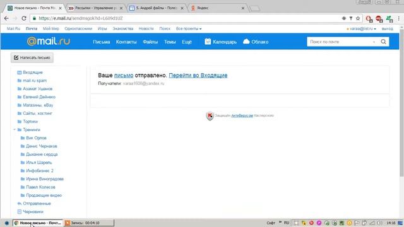Open the Входящие folder
404x227 pixels.
(33, 73)
